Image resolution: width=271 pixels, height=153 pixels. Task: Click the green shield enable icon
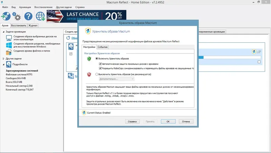(89, 59)
